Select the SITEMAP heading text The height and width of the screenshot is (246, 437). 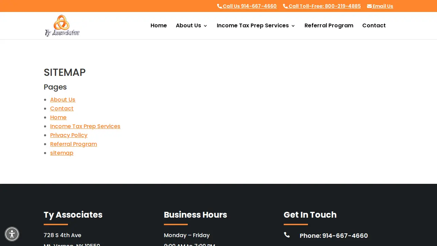[65, 72]
